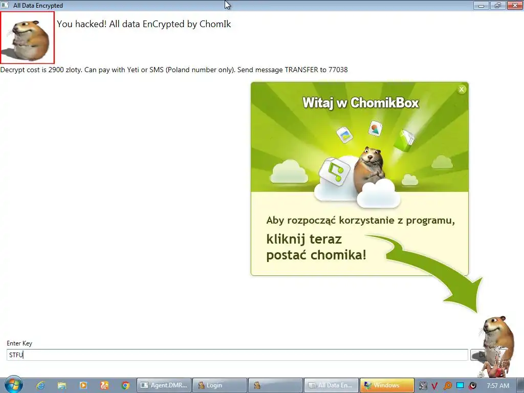
Task: Click the 'kliknij teraz postać chomika!' text
Action: tap(316, 247)
